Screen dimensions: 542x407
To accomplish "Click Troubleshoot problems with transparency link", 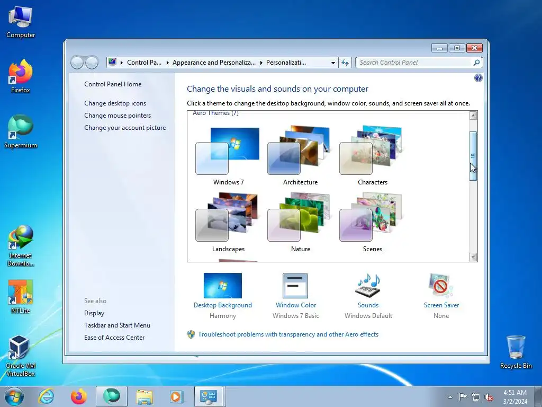I will pyautogui.click(x=288, y=334).
